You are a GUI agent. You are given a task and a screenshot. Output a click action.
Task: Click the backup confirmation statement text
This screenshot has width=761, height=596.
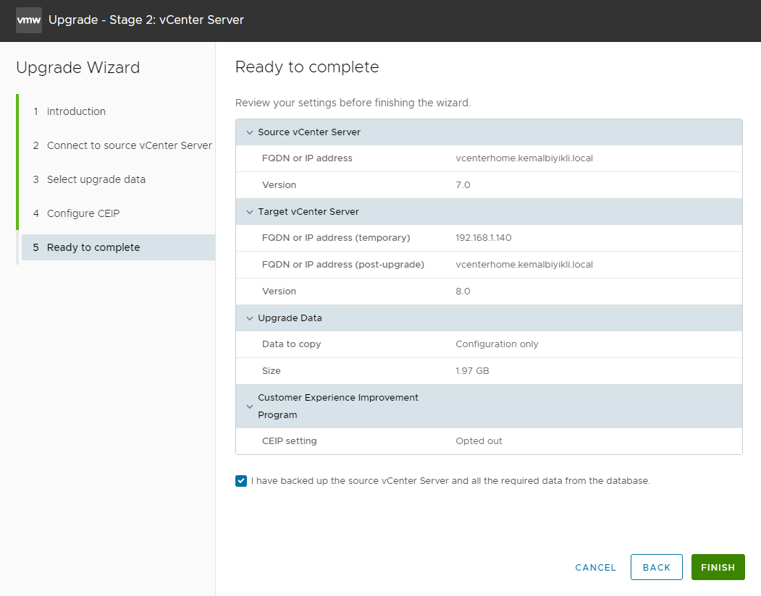(x=451, y=480)
